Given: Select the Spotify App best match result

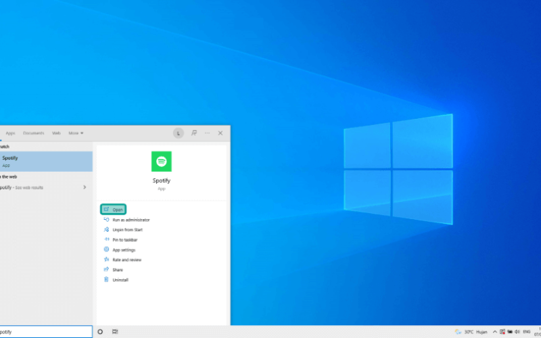Looking at the screenshot, I should pyautogui.click(x=46, y=162).
